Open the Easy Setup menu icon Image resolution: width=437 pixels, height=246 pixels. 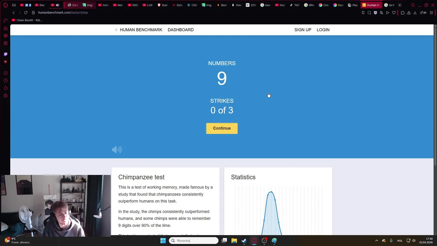click(x=431, y=13)
